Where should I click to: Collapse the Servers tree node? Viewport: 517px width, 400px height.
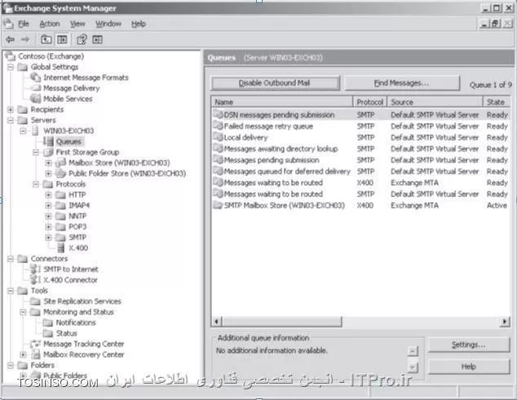(11, 120)
